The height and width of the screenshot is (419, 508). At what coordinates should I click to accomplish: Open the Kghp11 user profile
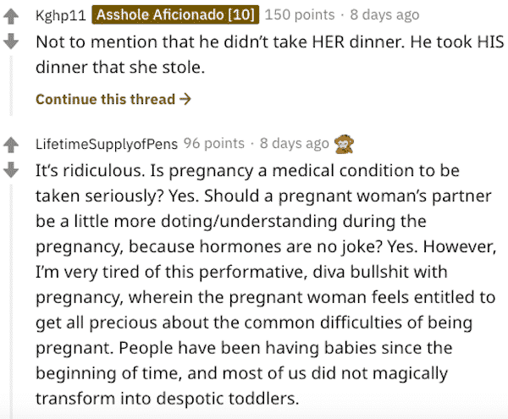point(61,15)
